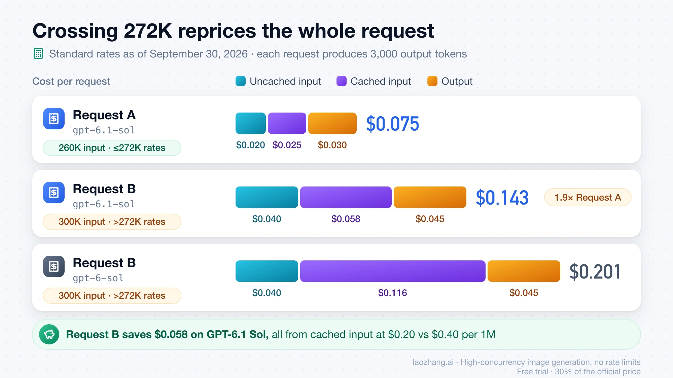Click the $0.075 total cost

[392, 124]
